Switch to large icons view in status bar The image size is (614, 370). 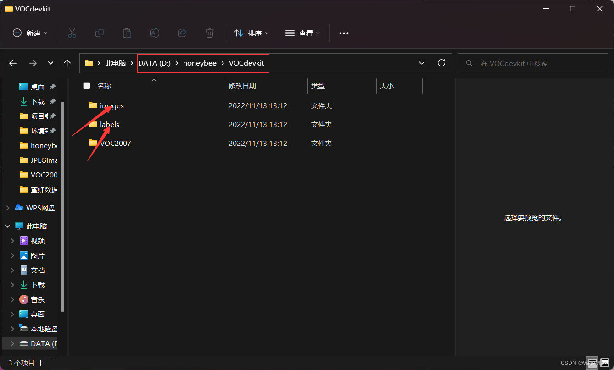click(x=604, y=363)
